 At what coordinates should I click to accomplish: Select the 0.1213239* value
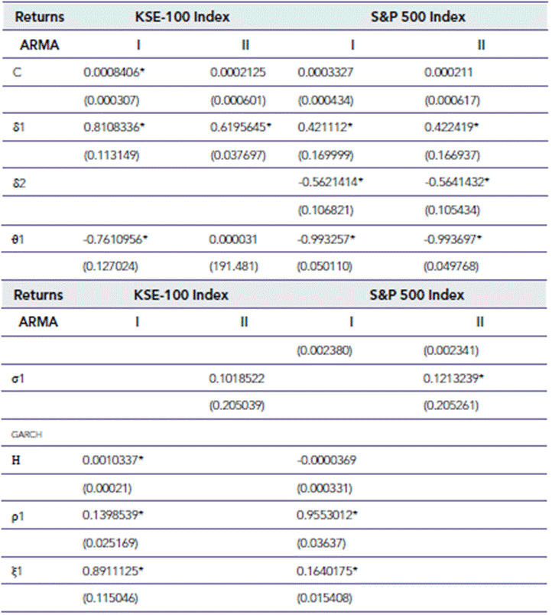click(x=458, y=379)
